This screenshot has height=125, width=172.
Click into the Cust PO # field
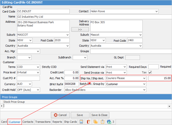click(x=28, y=78)
